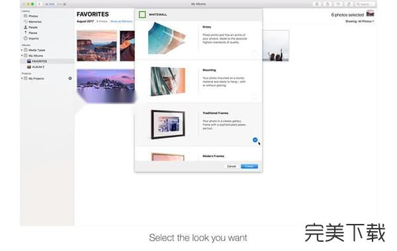This screenshot has width=397, height=251.
Task: Open Imports in the sidebar
Action: (34, 38)
